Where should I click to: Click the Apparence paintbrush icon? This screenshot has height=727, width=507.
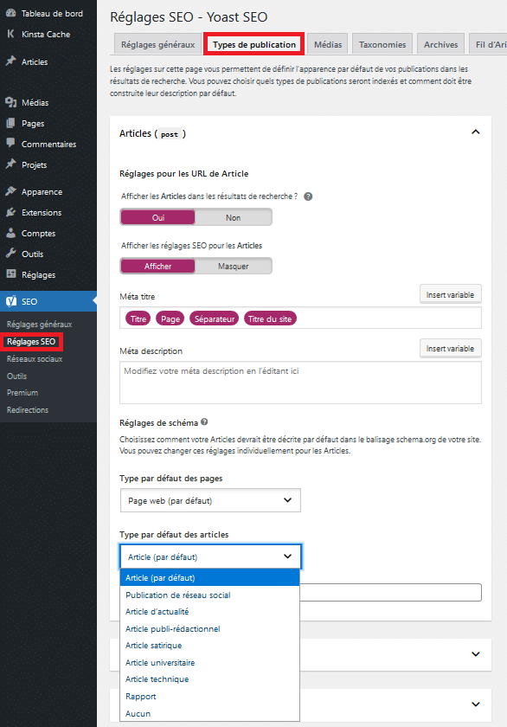click(x=10, y=191)
